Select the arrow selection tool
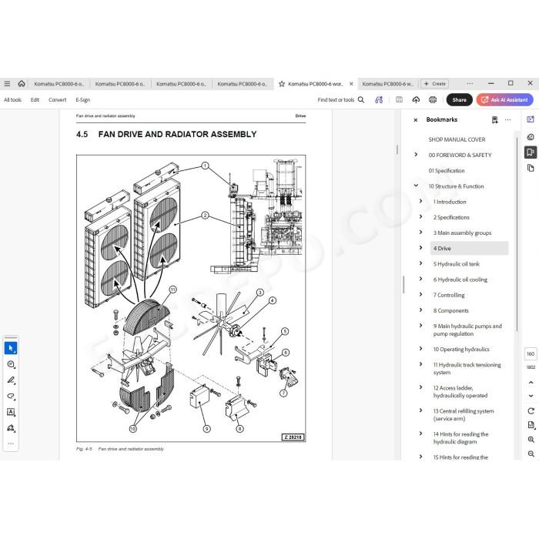The width and height of the screenshot is (539, 539). click(11, 348)
